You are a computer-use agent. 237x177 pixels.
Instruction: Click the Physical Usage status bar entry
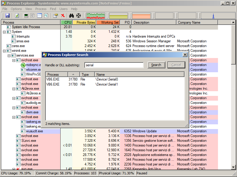point(116,173)
